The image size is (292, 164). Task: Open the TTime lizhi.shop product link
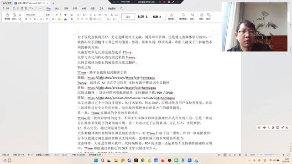[121, 77]
